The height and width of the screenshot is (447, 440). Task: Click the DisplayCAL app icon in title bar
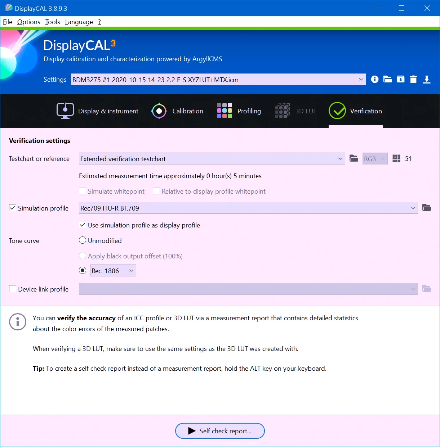coord(8,8)
